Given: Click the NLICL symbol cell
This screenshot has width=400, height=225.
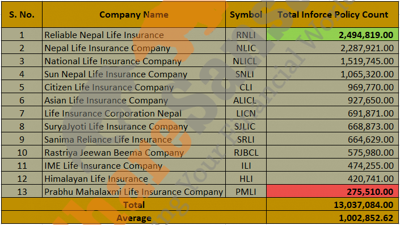Looking at the screenshot, I should (x=246, y=61).
